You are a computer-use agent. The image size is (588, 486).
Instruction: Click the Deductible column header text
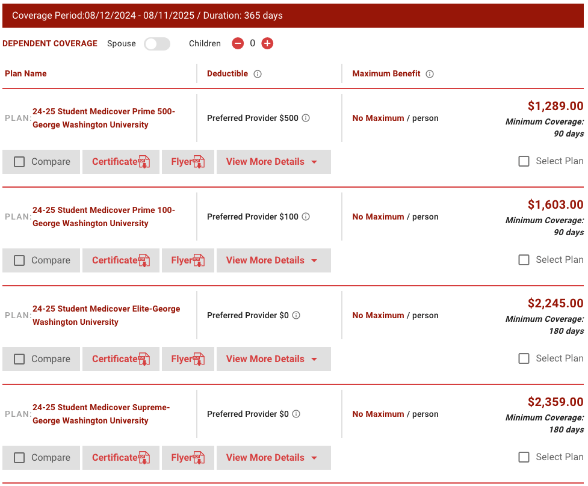[227, 73]
